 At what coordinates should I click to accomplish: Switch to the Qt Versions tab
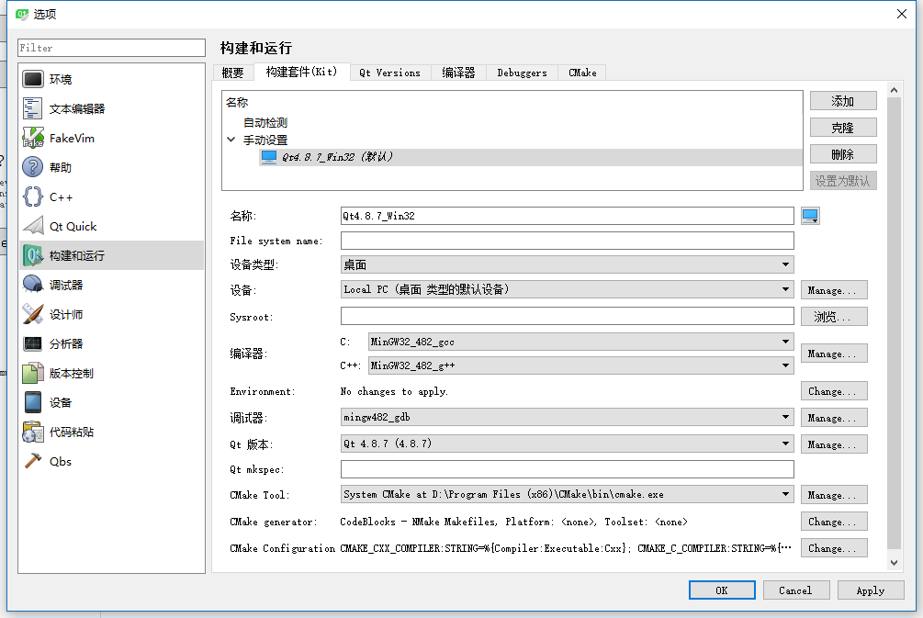pyautogui.click(x=390, y=73)
